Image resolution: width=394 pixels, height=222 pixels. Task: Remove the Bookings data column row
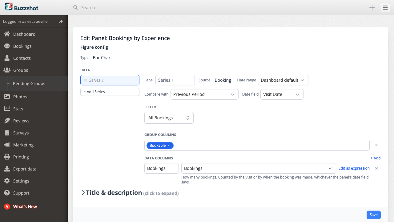click(376, 168)
